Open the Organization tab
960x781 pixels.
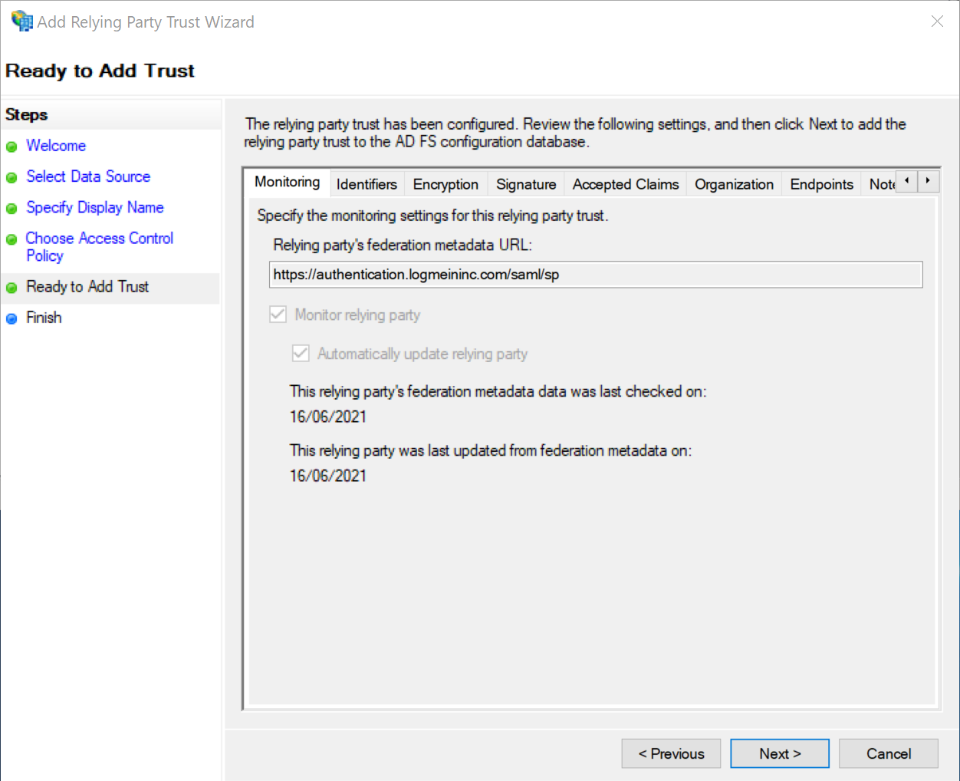(x=734, y=184)
